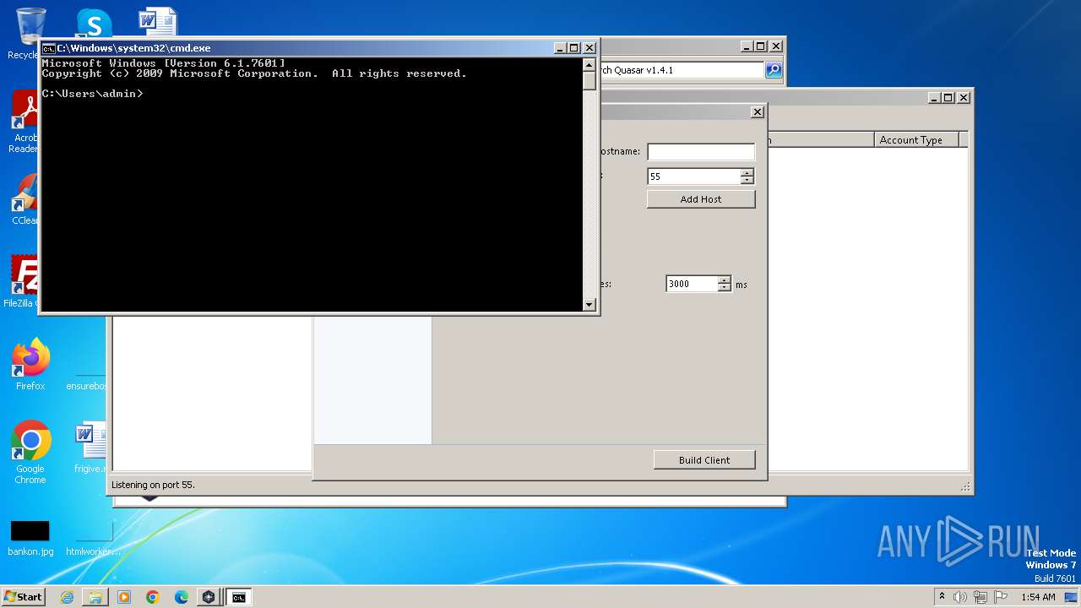Maximize the cmd.exe window
Viewport: 1081px width, 608px height.
(x=574, y=48)
